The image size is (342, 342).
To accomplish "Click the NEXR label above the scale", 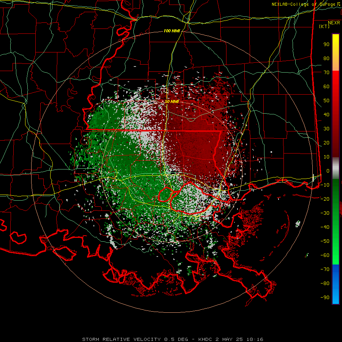I will pos(334,23).
